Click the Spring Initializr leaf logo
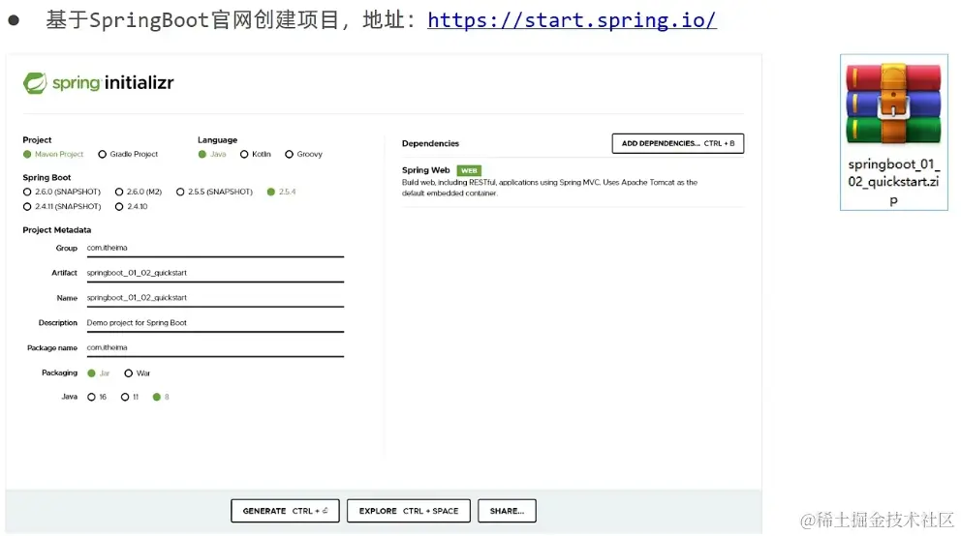The image size is (961, 536). [x=35, y=82]
